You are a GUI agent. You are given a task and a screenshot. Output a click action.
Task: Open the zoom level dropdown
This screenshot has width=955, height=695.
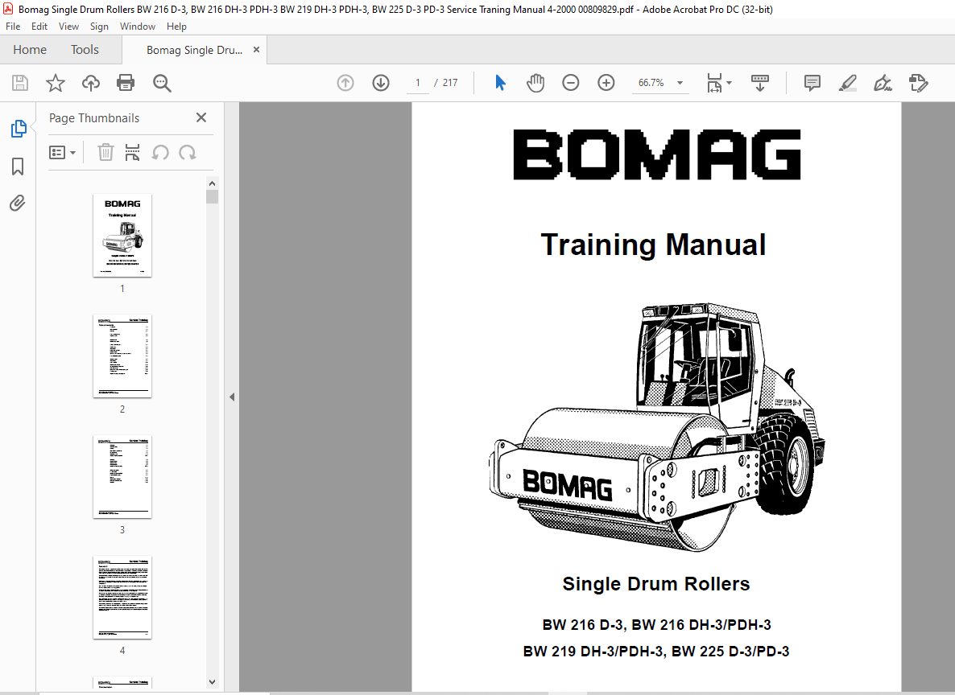680,83
